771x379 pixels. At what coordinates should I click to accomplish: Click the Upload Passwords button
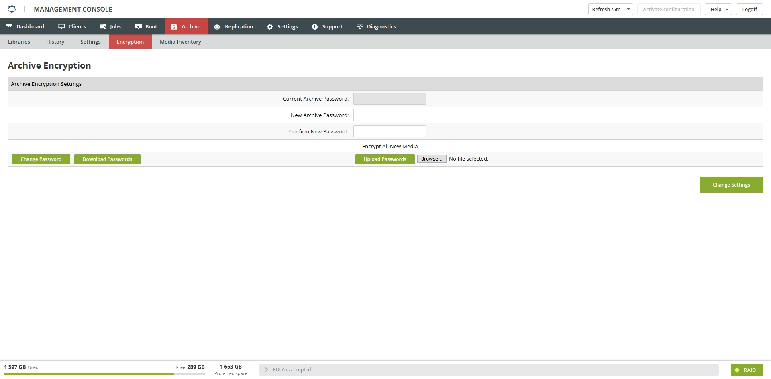click(385, 159)
